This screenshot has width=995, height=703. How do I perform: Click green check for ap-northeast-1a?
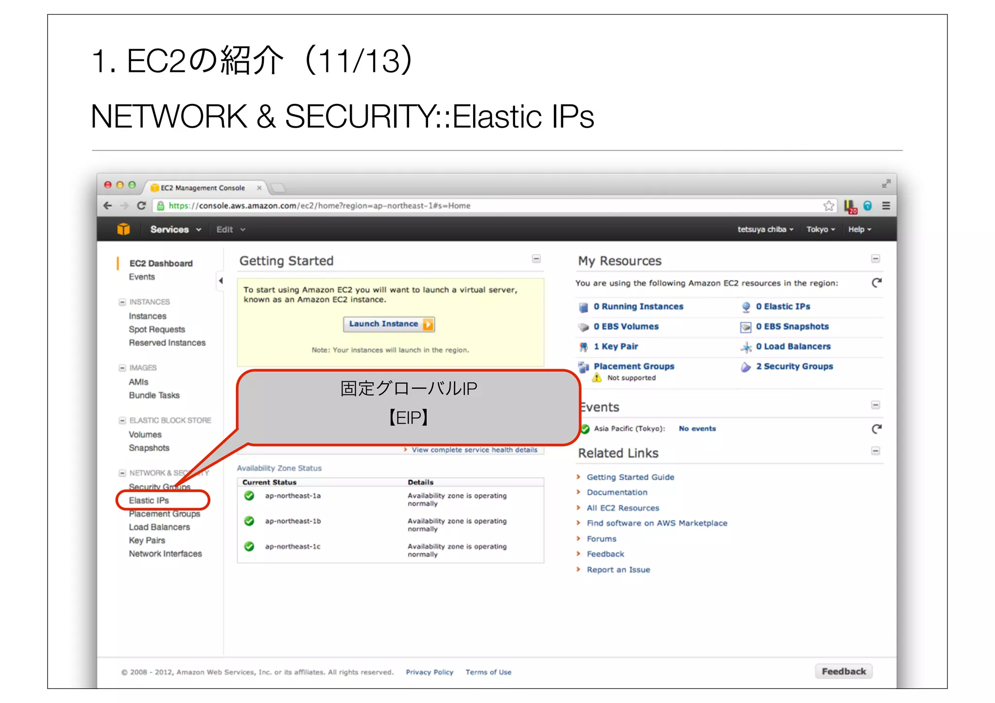[x=249, y=496]
